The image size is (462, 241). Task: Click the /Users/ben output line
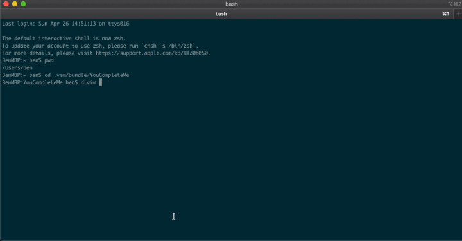point(17,68)
